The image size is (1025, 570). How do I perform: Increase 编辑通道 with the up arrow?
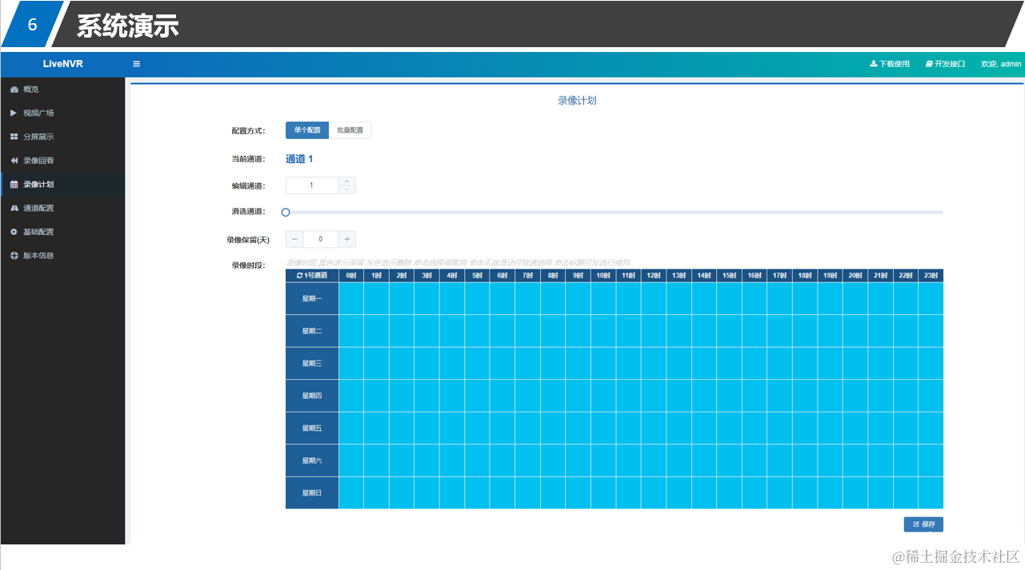click(346, 181)
